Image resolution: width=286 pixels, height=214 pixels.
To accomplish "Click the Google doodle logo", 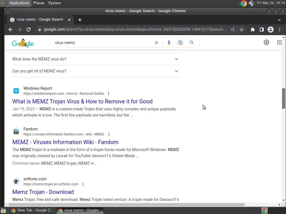I will [x=23, y=43].
